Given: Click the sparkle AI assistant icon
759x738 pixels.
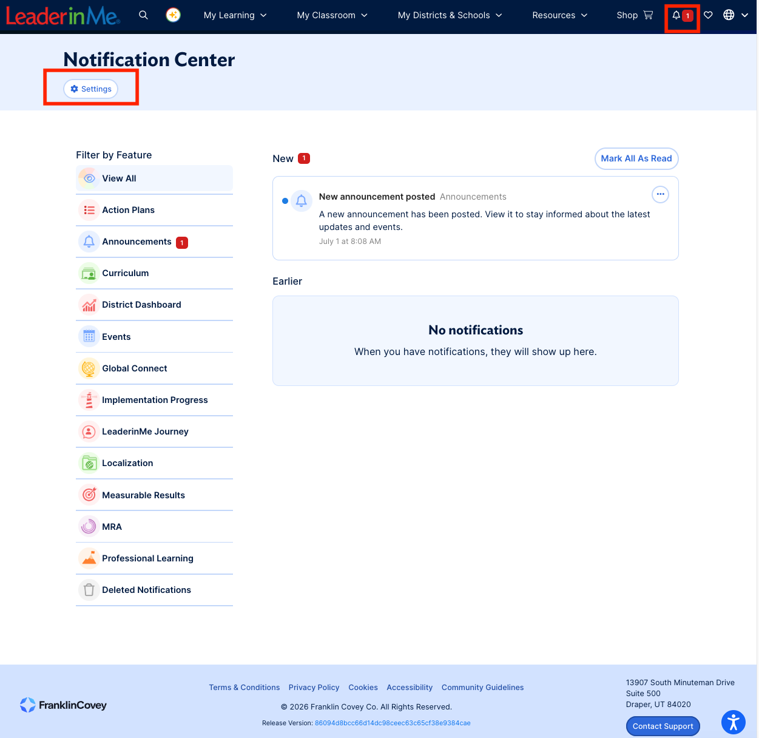Looking at the screenshot, I should [x=174, y=15].
